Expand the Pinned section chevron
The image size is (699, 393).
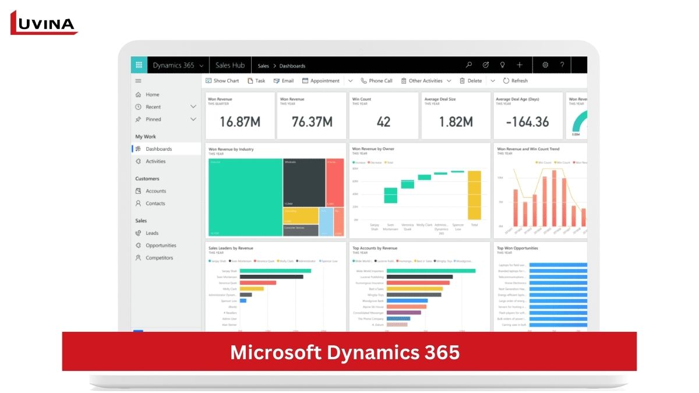click(193, 119)
